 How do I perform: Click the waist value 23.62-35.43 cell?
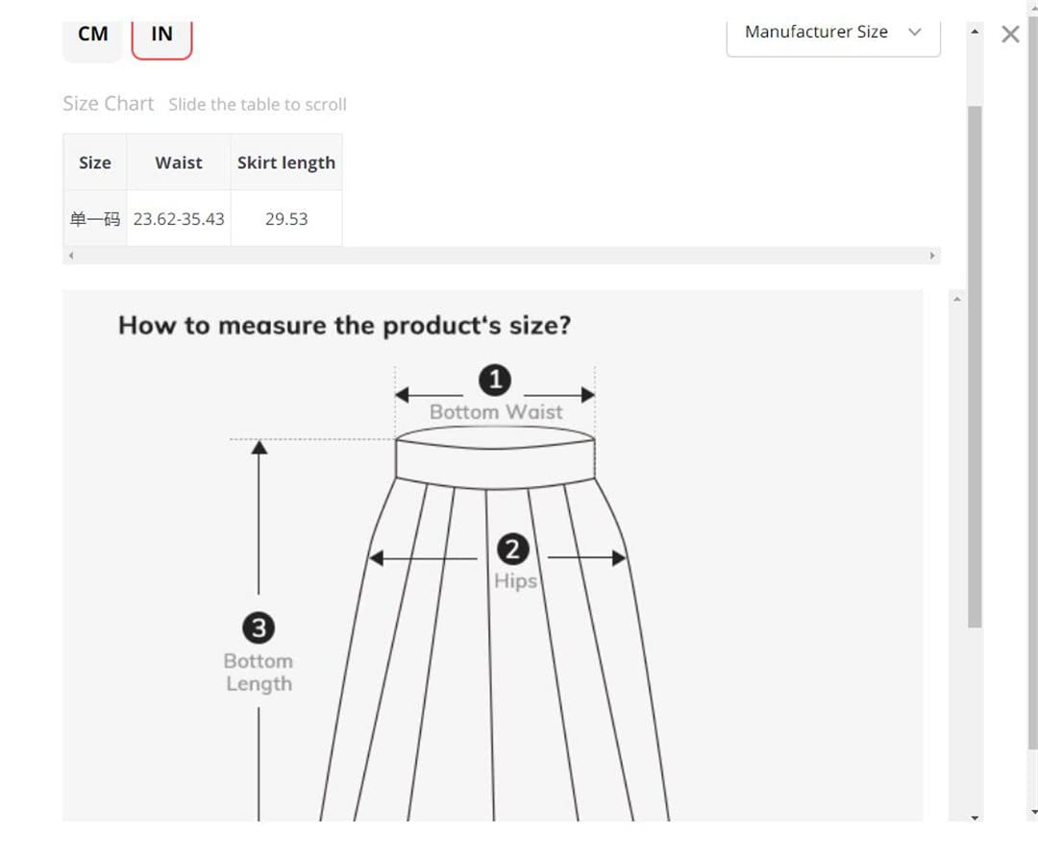click(179, 218)
